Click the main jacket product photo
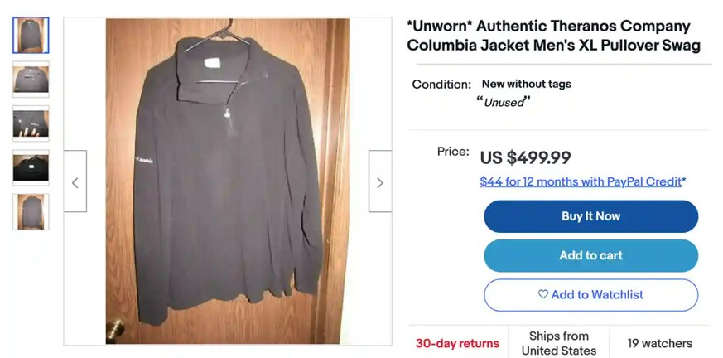The width and height of the screenshot is (723, 358). point(228,181)
